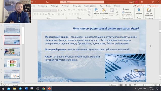Open the Запись tab

[x=108, y=6]
